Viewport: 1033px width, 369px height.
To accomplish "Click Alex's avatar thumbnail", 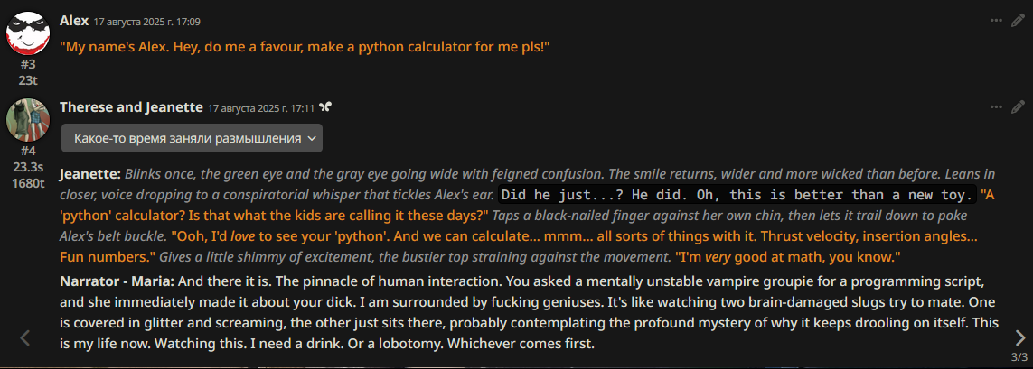I will click(27, 33).
